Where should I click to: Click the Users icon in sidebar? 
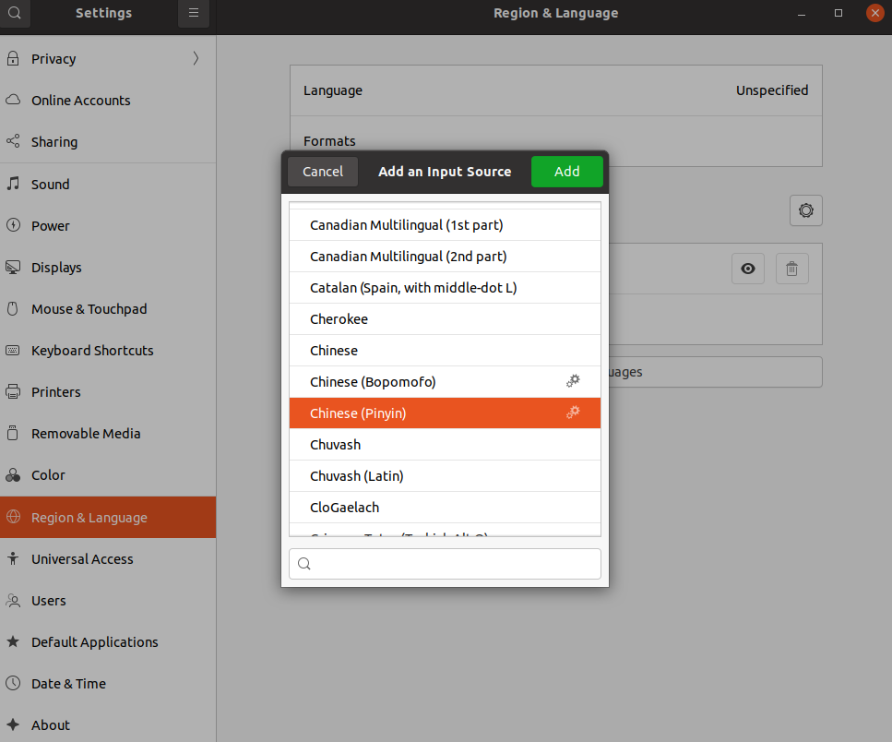tap(13, 600)
